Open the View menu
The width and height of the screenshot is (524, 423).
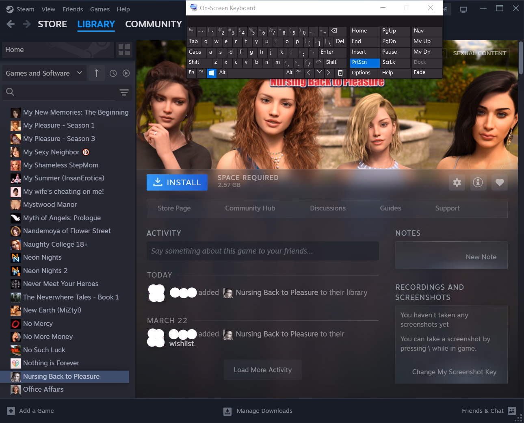48,9
